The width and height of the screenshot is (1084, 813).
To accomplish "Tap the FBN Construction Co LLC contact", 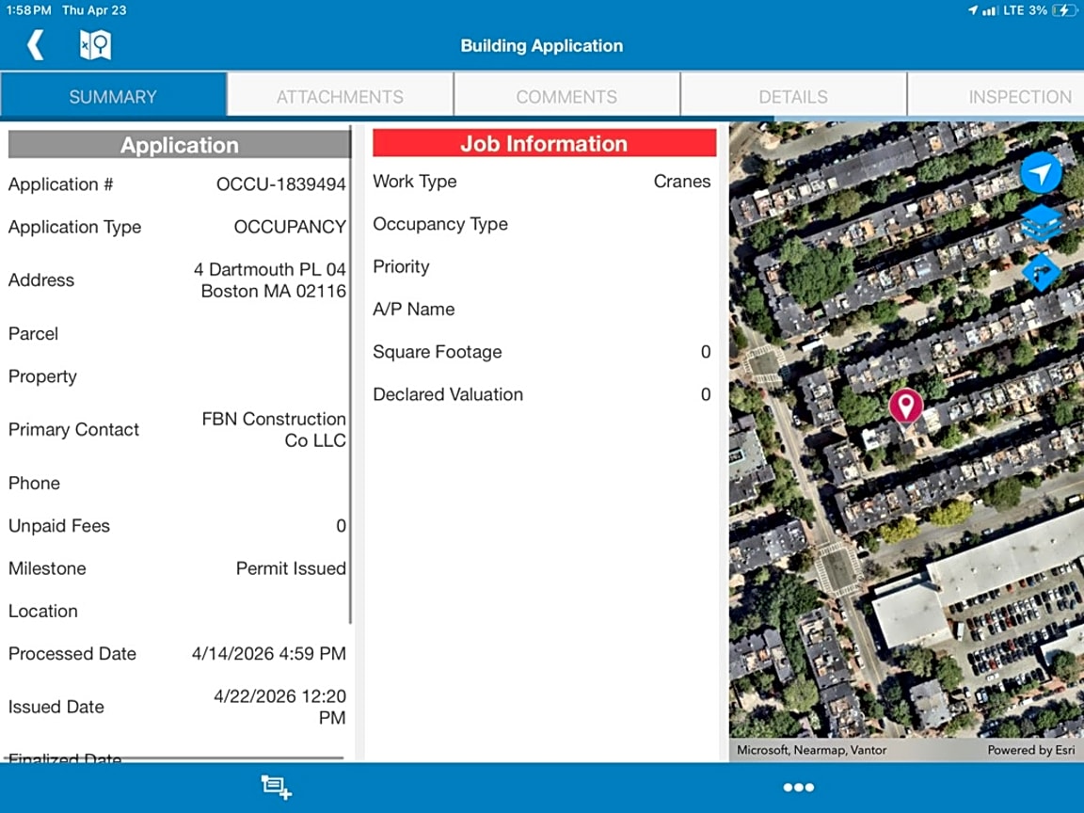I will (x=274, y=430).
